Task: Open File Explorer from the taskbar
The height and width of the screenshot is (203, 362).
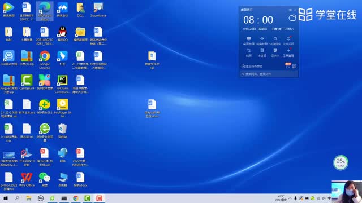Action: [x=29, y=198]
